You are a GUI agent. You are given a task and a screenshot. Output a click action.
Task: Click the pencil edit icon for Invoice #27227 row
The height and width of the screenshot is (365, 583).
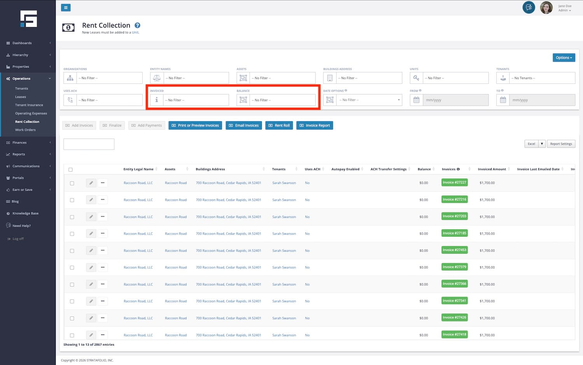tap(91, 183)
